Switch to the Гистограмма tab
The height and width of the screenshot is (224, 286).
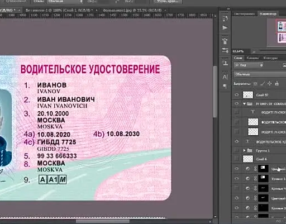pos(244,14)
